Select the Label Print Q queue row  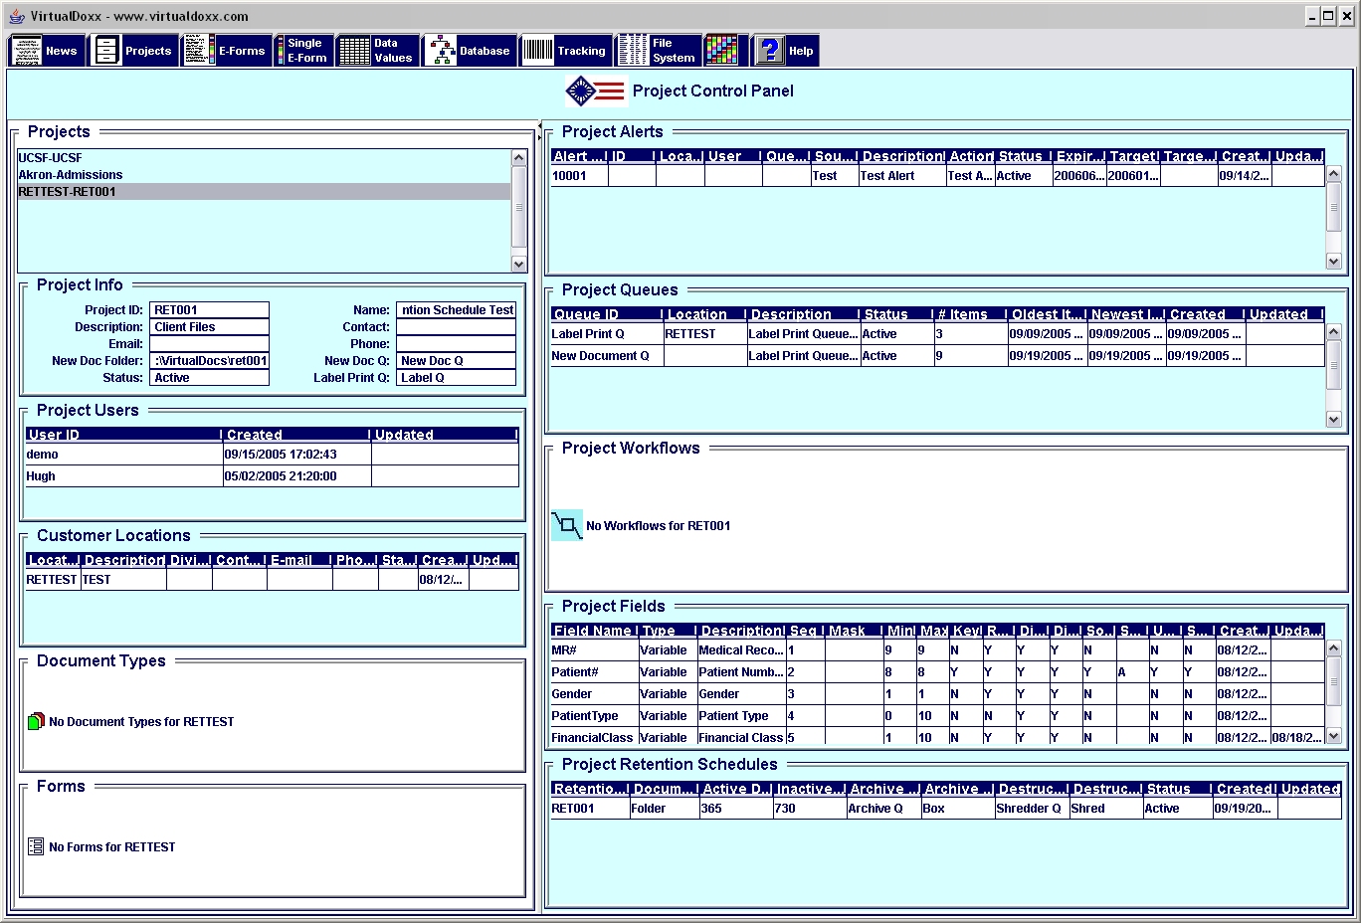938,334
